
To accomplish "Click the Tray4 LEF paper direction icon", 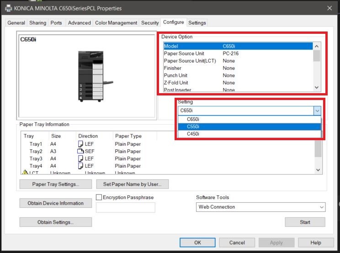I will click(81, 166).
